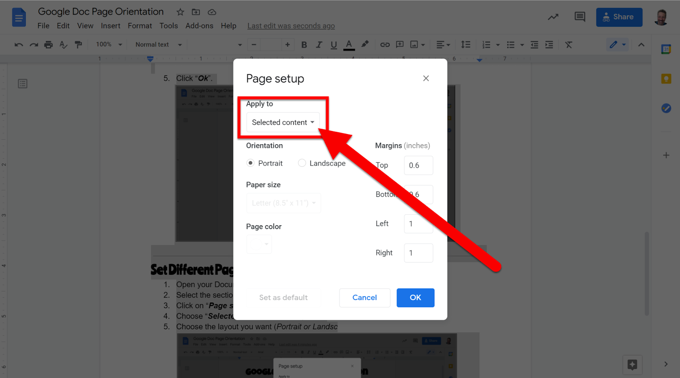
Task: Open the Page color dropdown
Action: (x=259, y=244)
